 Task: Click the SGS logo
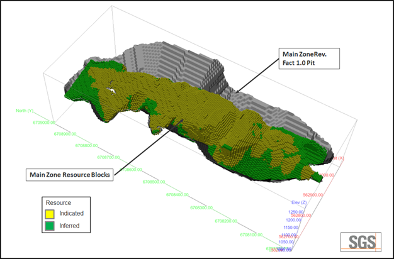tap(361, 241)
